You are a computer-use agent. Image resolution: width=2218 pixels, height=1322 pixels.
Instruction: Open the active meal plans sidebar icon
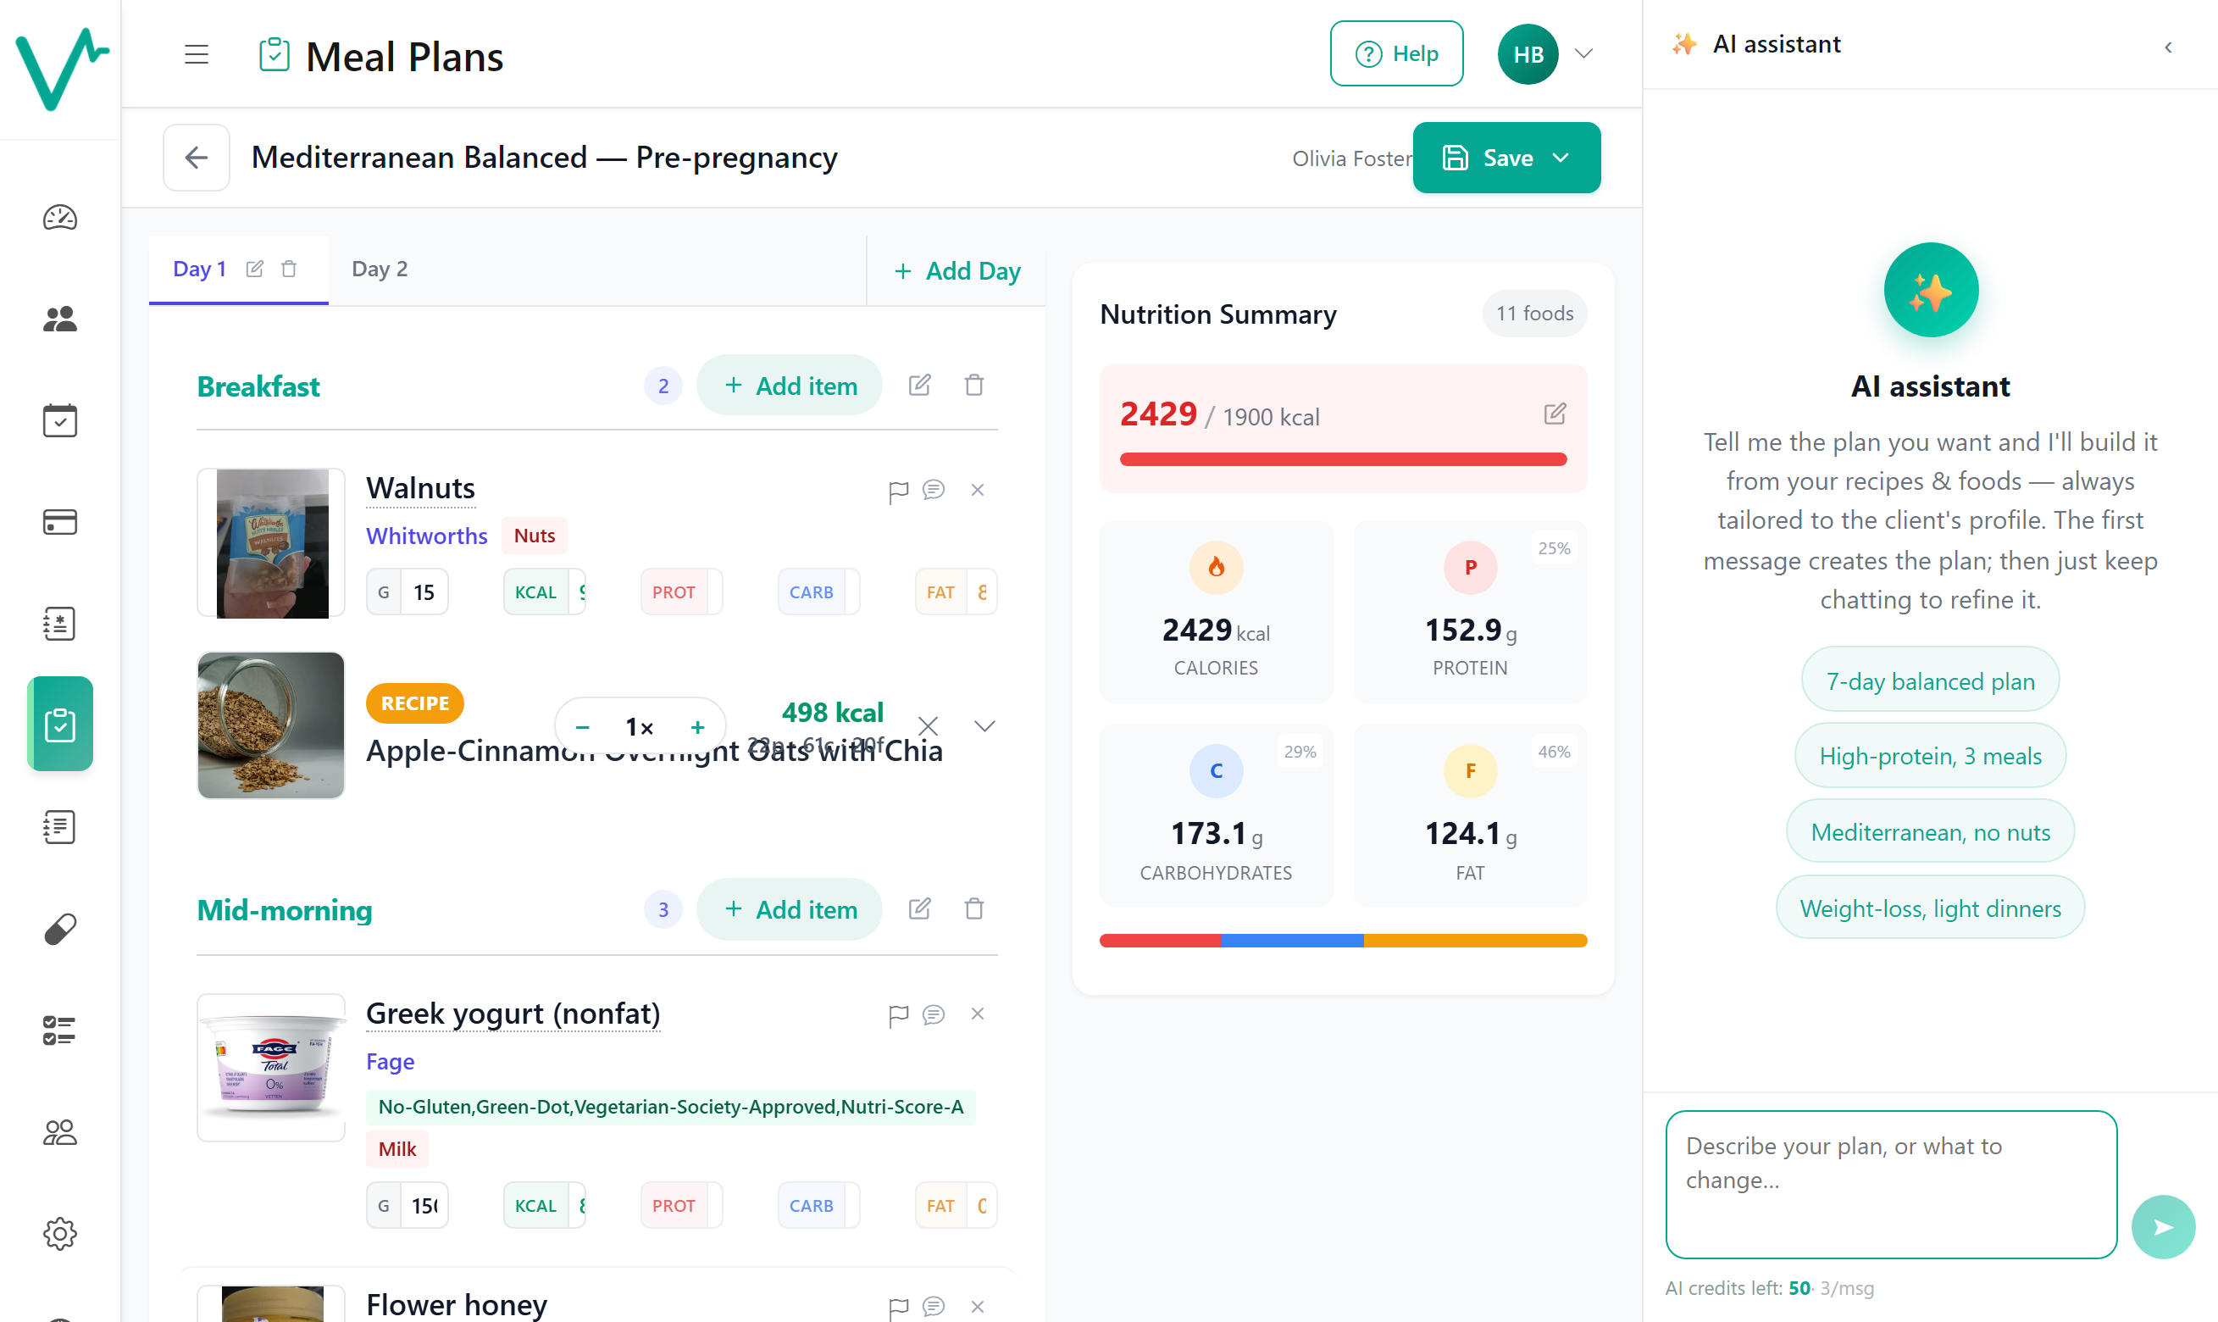coord(59,725)
